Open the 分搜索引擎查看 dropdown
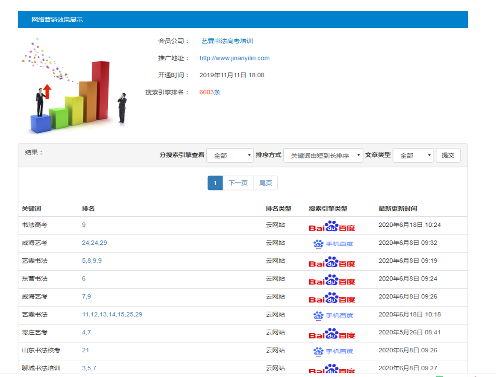The height and width of the screenshot is (377, 496). 230,155
